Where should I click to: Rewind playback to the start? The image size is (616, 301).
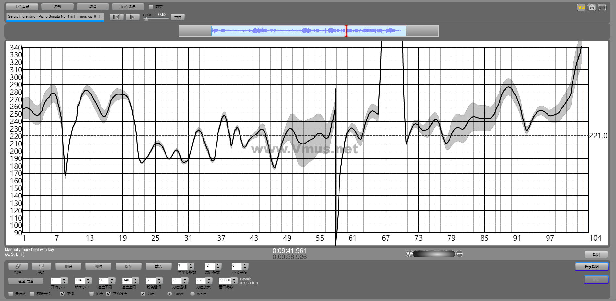(117, 17)
